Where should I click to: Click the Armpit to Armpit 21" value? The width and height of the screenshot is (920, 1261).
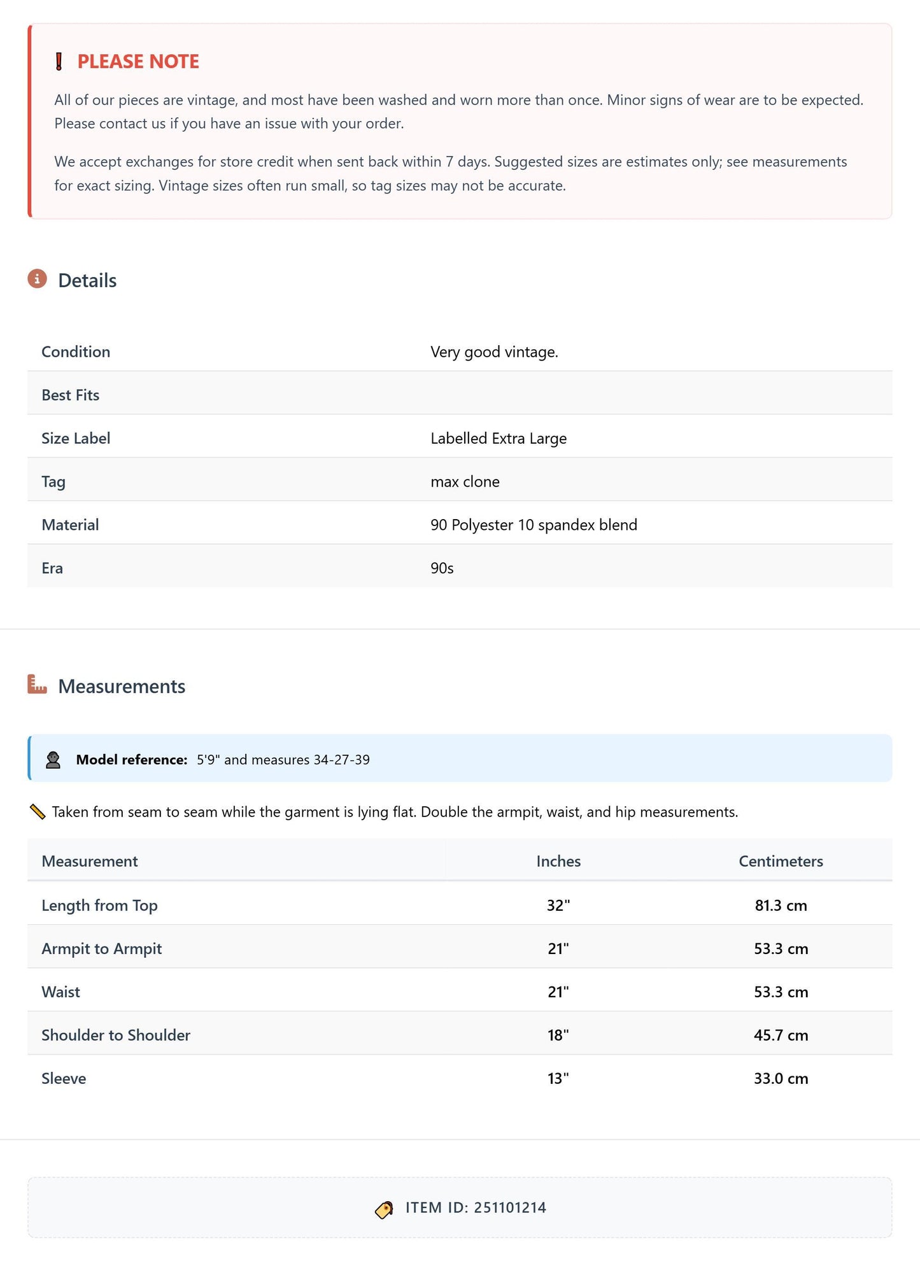coord(558,948)
